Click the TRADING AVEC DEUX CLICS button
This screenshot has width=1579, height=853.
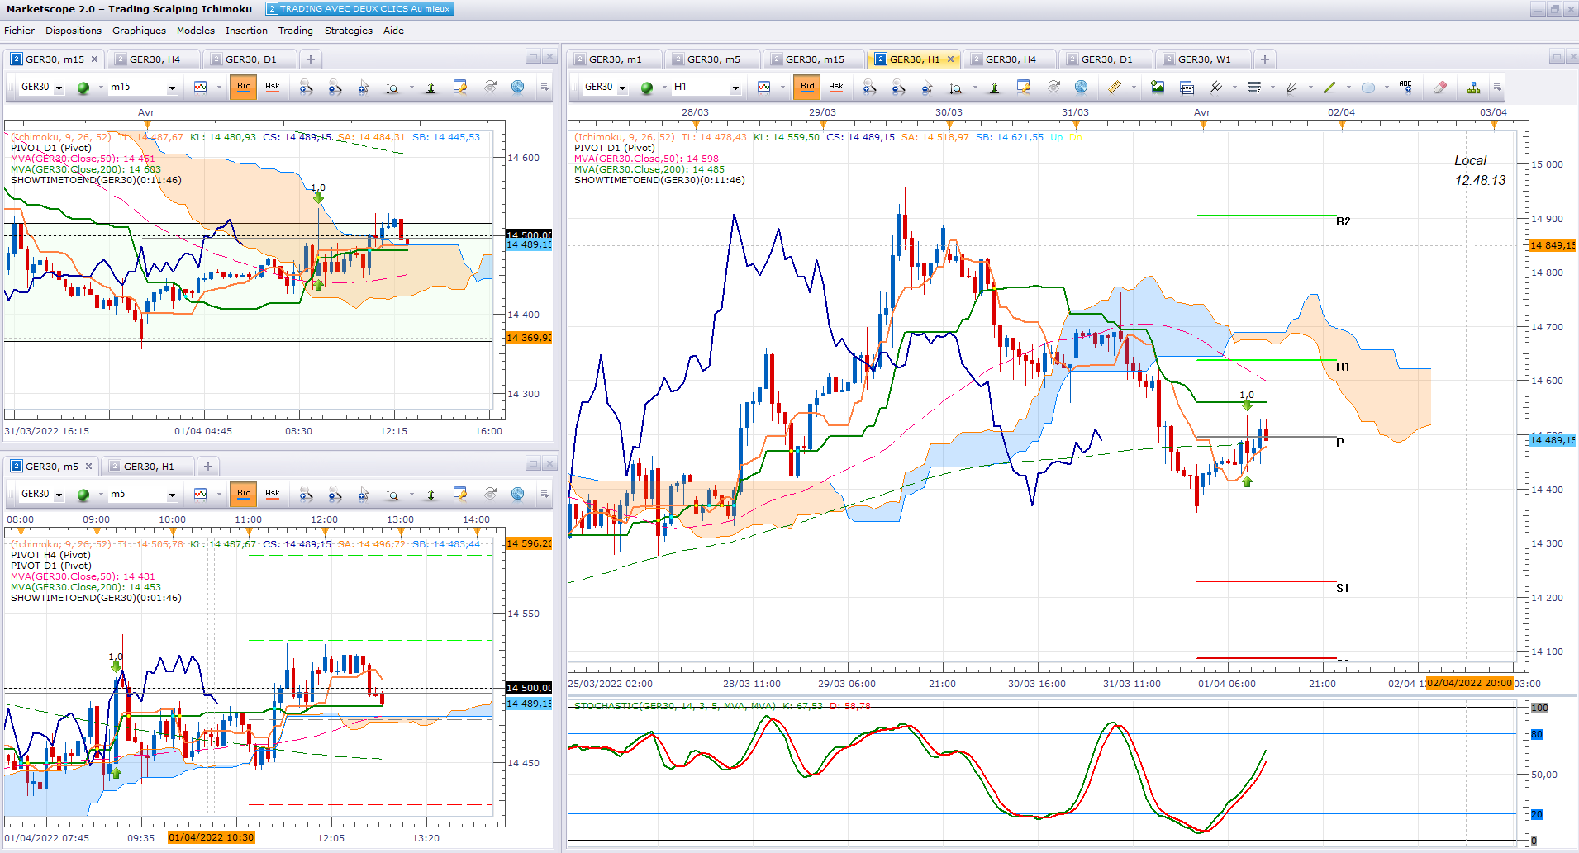pyautogui.click(x=359, y=9)
